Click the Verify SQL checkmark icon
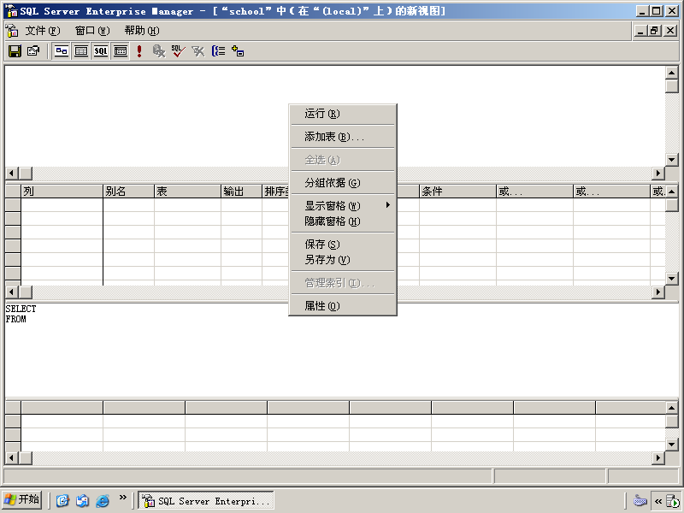The image size is (684, 513). point(179,51)
